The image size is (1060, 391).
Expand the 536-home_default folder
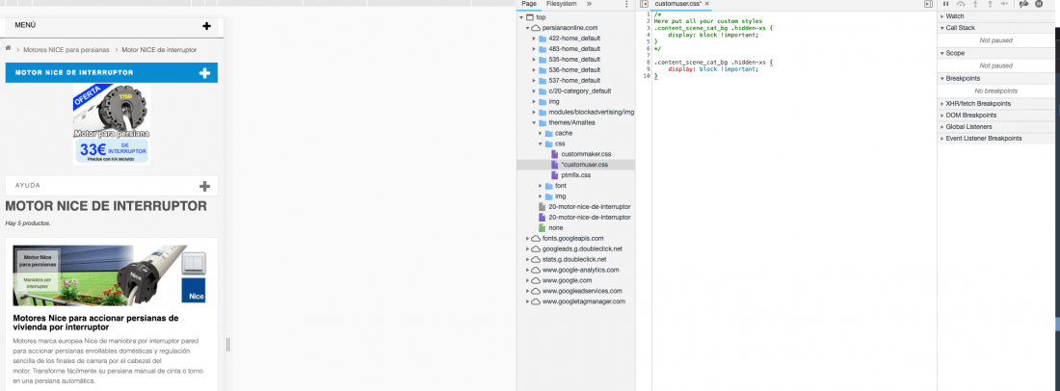pyautogui.click(x=534, y=69)
